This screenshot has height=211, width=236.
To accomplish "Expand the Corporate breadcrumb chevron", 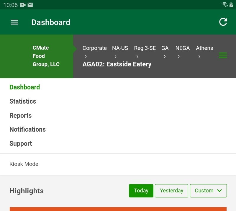I will click(86, 56).
